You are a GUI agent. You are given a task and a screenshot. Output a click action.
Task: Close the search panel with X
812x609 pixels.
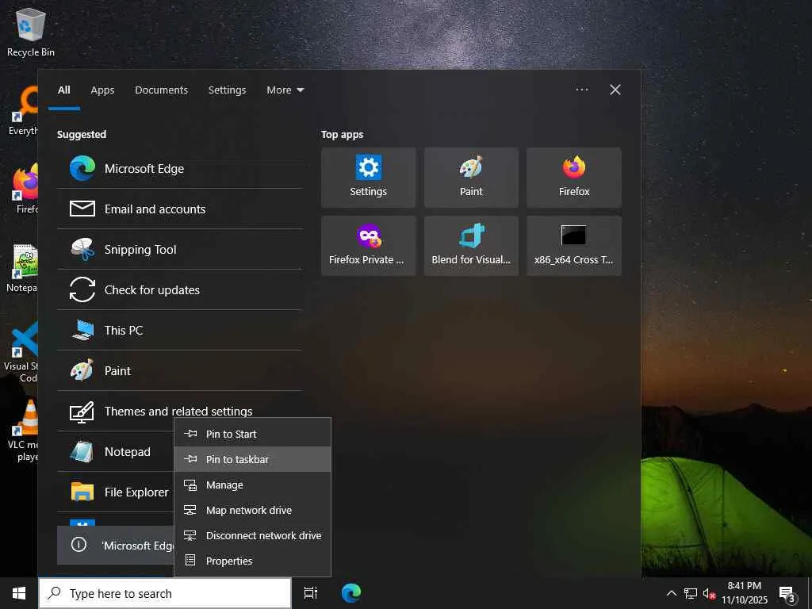[615, 90]
